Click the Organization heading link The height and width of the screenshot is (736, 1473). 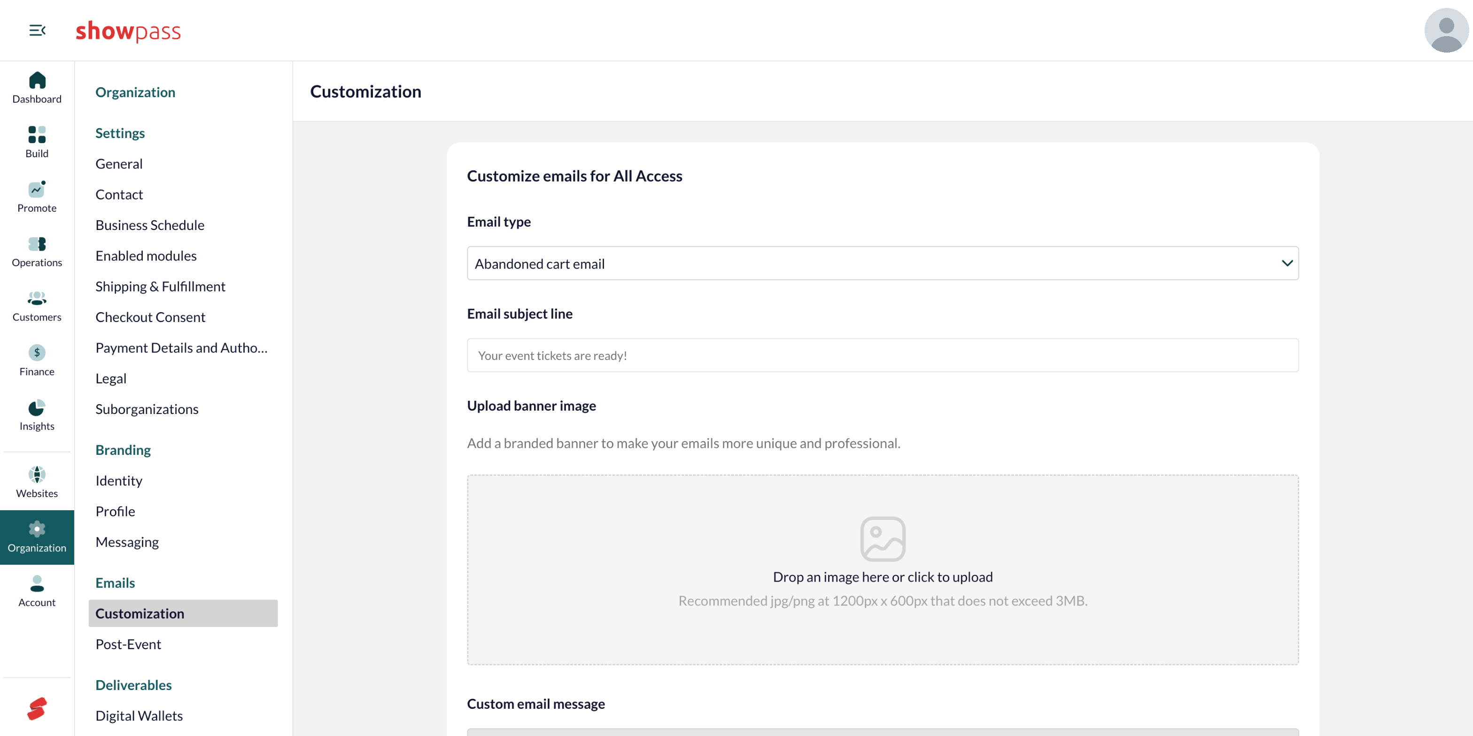(135, 92)
